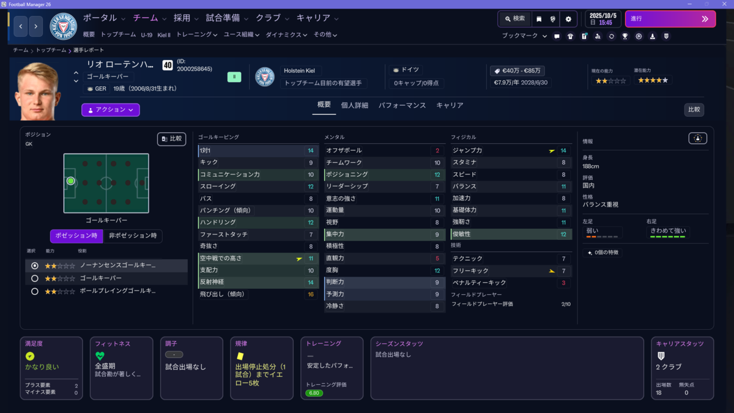Open Kiel II submenu item
This screenshot has width=734, height=413.
[164, 35]
